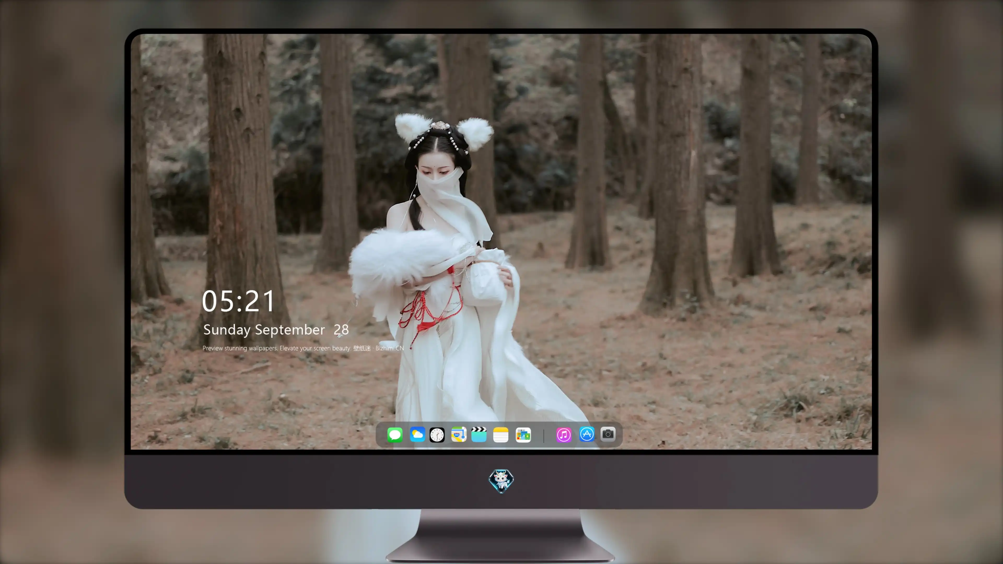The width and height of the screenshot is (1003, 564).
Task: Open the App Store in the dock
Action: (x=587, y=434)
